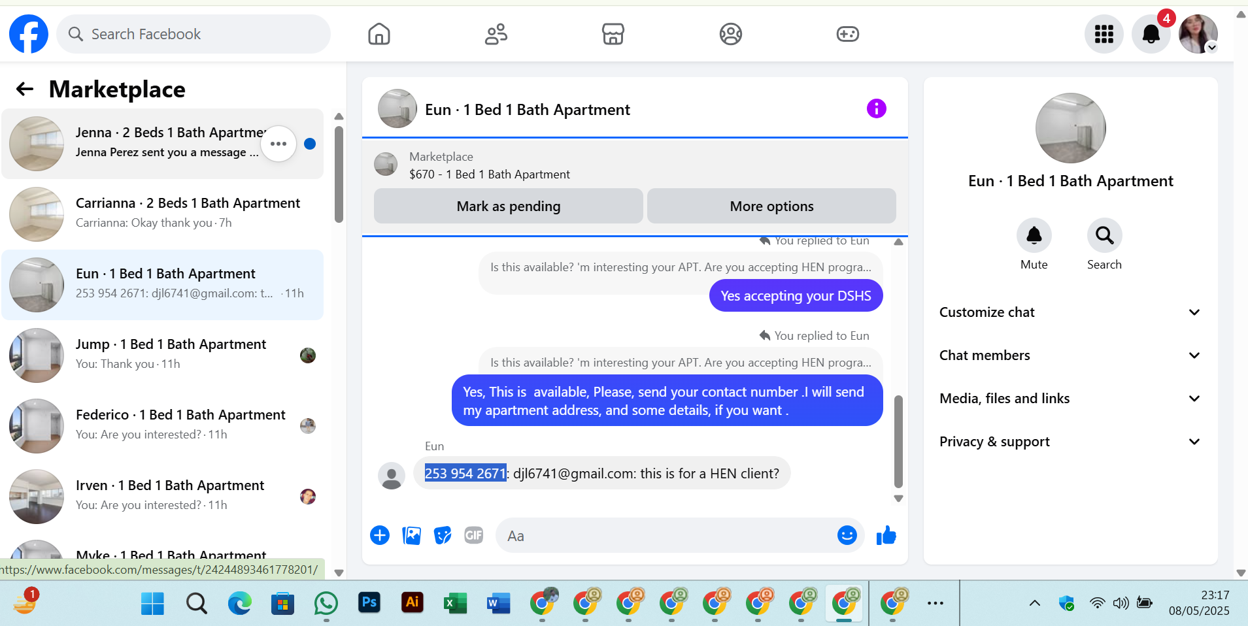The image size is (1248, 626).
Task: Go to the Home feed icon
Action: click(379, 34)
